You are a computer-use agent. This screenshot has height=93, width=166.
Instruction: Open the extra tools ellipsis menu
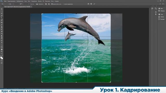2,54
